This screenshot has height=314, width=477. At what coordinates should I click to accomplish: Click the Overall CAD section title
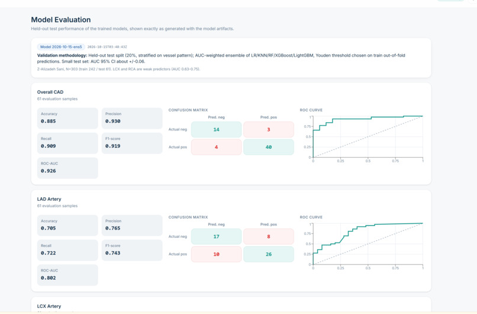pos(50,92)
